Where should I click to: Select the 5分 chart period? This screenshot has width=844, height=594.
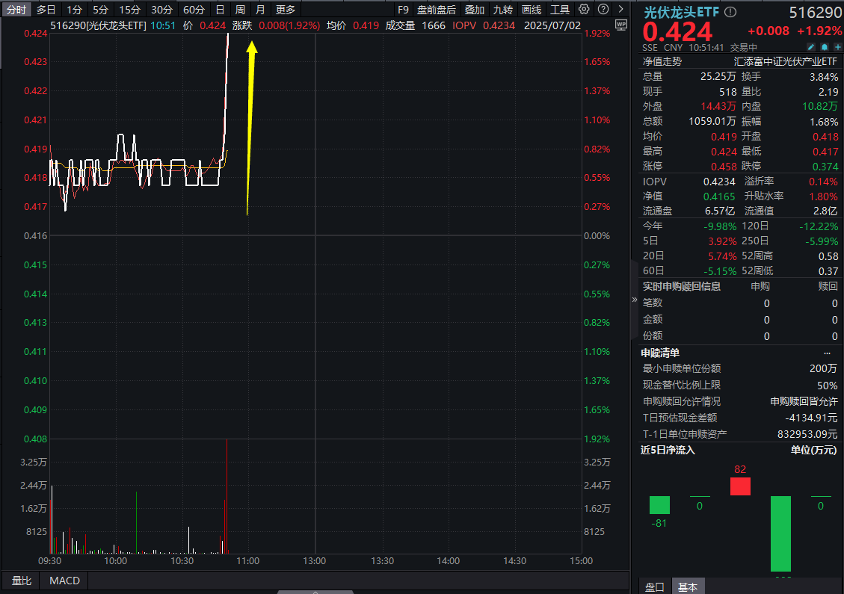click(101, 9)
